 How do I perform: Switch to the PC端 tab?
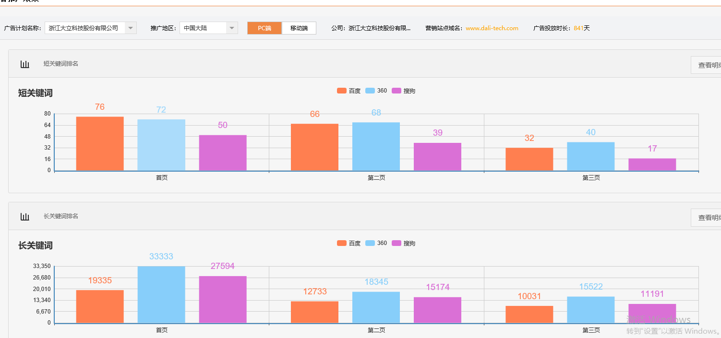(264, 28)
